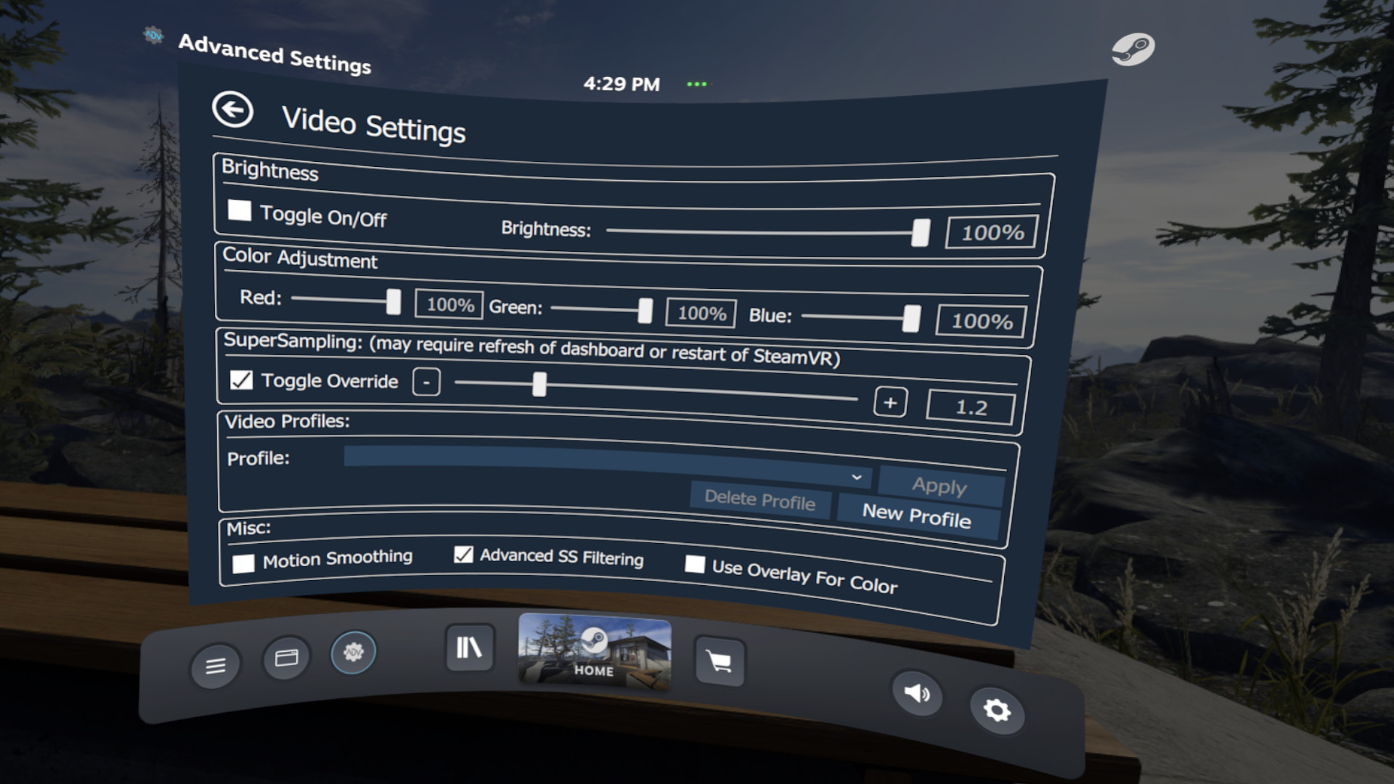The image size is (1394, 784).
Task: Click the 4:29 PM clock text
Action: (x=621, y=84)
